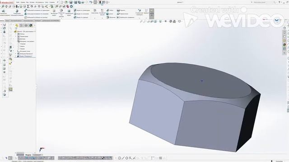Select the Draft feature
The height and width of the screenshot is (162, 289).
pos(110,14)
